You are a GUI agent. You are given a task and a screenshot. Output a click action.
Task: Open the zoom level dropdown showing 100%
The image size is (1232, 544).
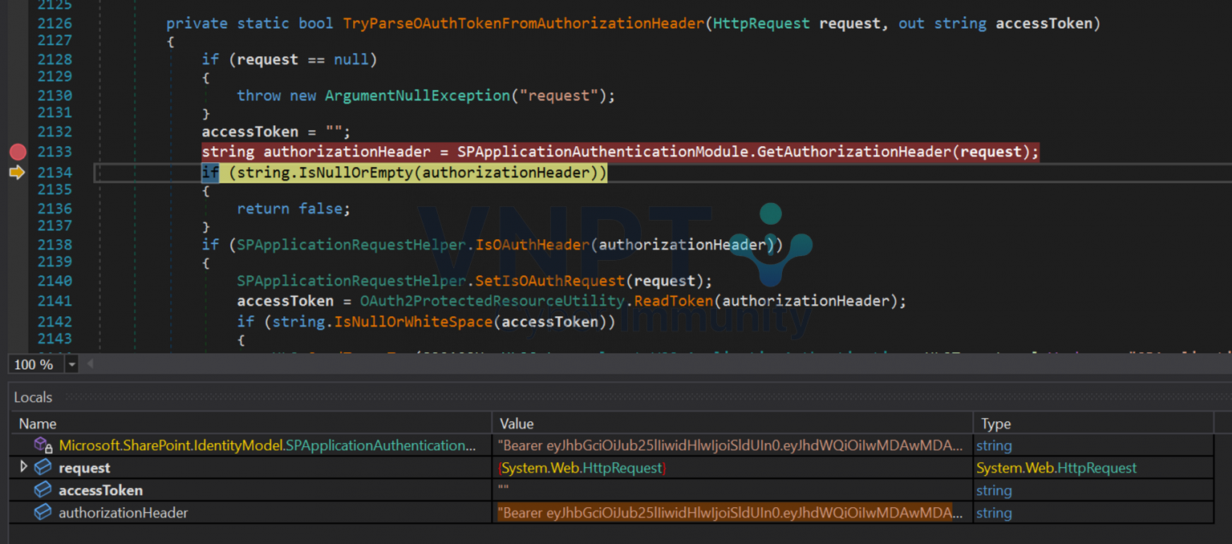(71, 363)
